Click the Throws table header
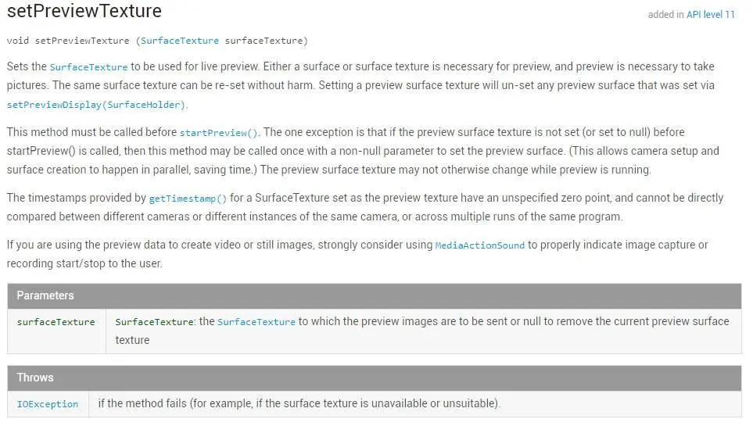Image resolution: width=753 pixels, height=426 pixels. click(x=374, y=378)
